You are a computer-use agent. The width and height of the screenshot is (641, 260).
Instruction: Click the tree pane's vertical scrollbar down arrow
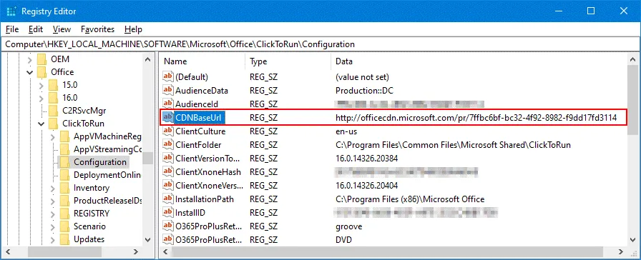point(148,240)
